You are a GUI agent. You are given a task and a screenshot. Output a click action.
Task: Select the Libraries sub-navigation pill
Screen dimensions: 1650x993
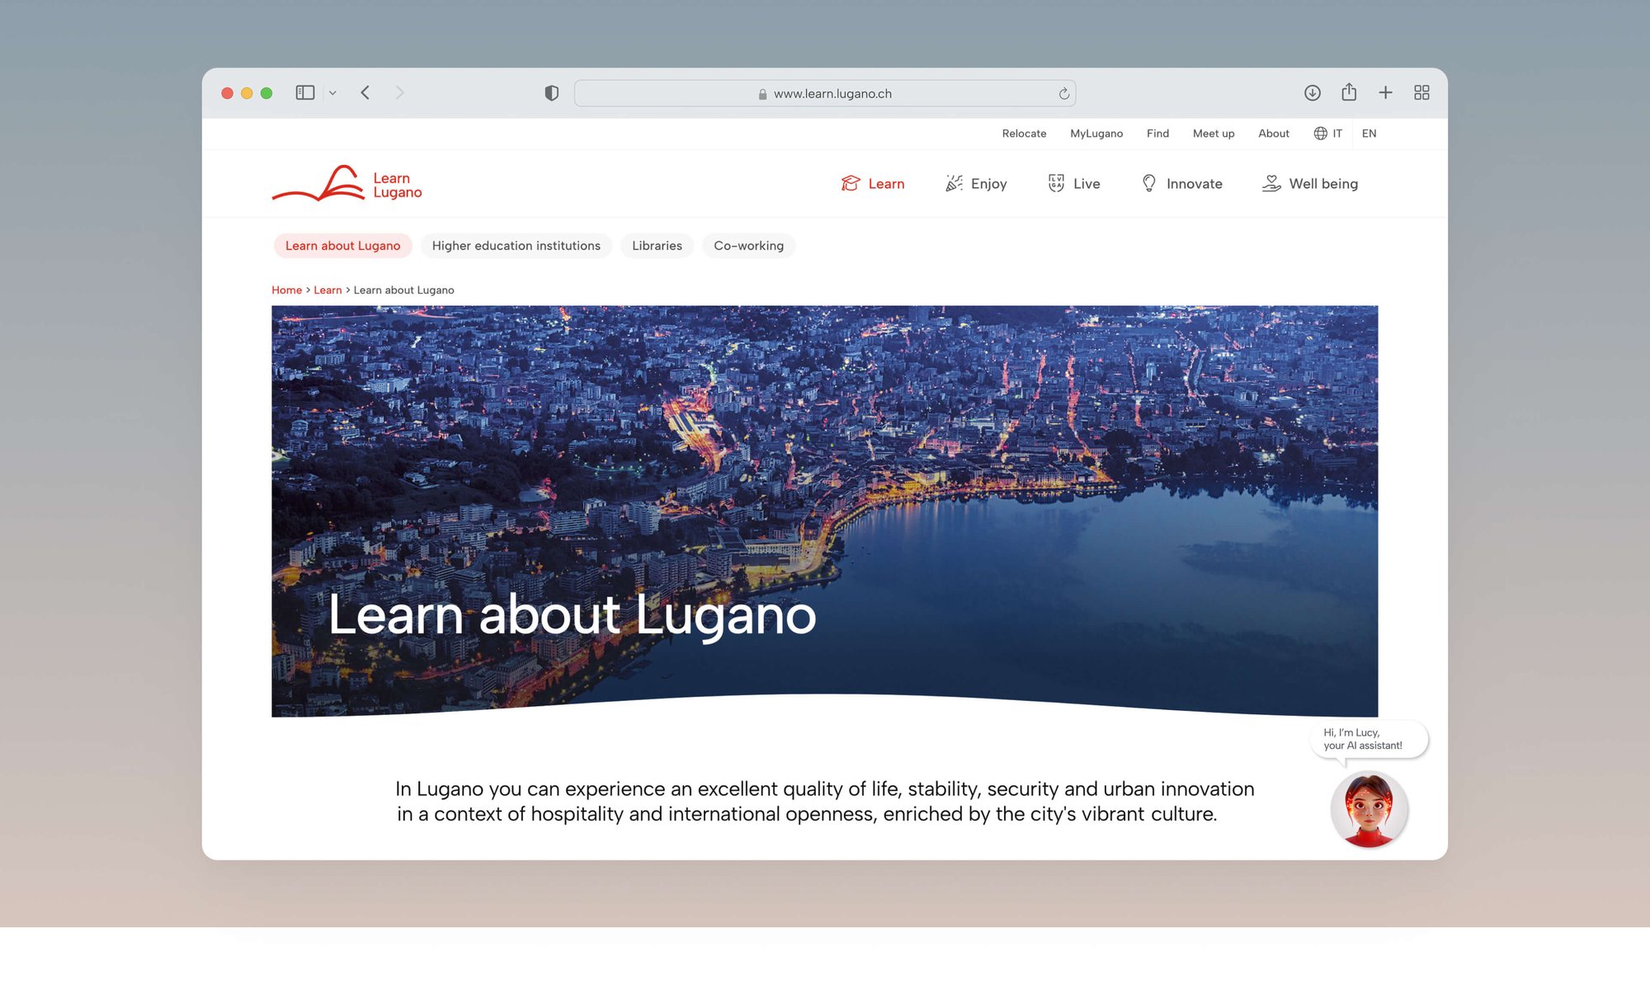657,246
